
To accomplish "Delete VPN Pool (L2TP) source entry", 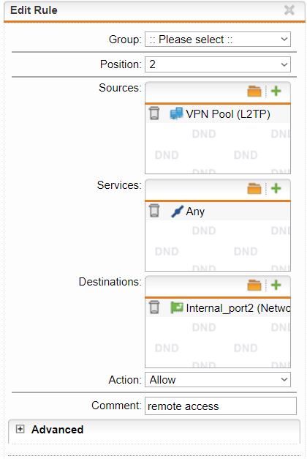I will click(154, 113).
